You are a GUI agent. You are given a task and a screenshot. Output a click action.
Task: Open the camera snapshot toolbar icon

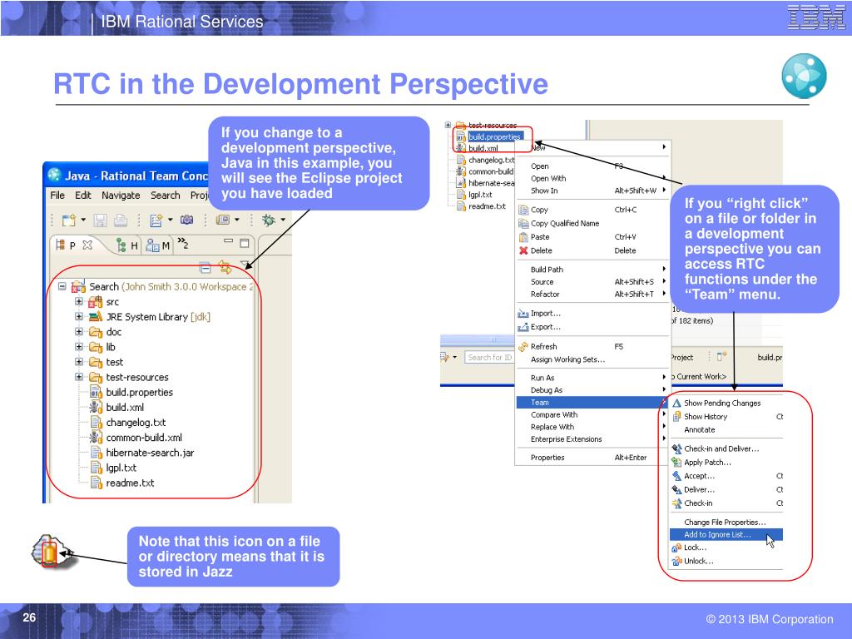pyautogui.click(x=187, y=220)
